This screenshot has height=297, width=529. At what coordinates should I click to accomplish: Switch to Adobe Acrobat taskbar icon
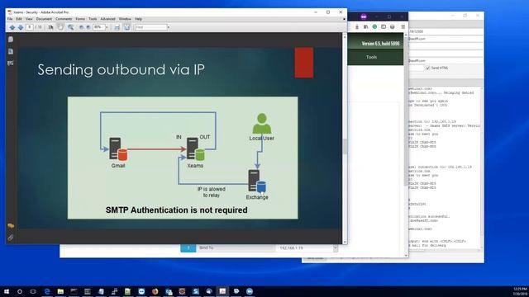coord(222,291)
